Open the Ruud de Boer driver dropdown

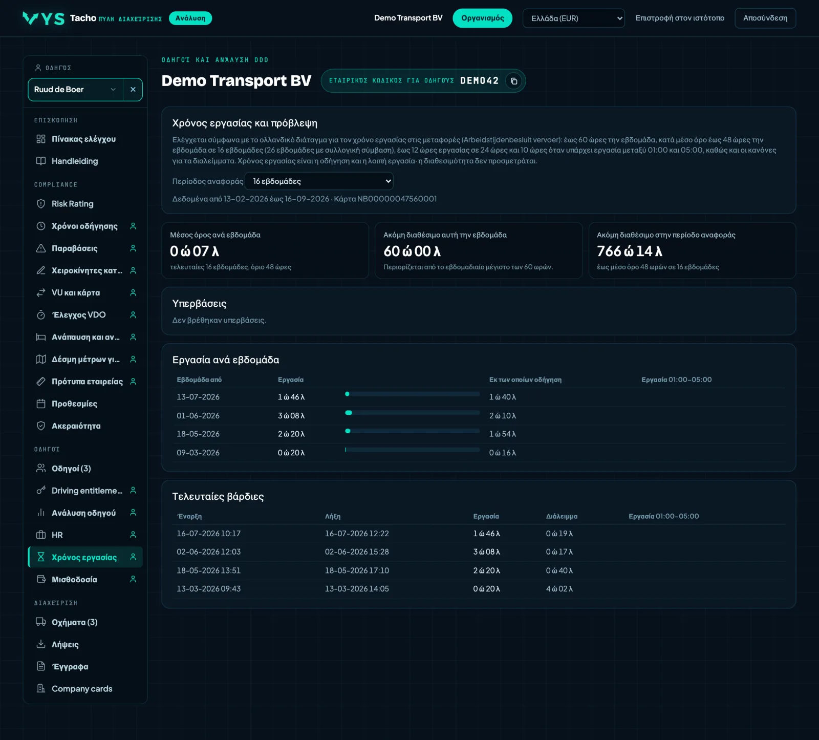[76, 90]
